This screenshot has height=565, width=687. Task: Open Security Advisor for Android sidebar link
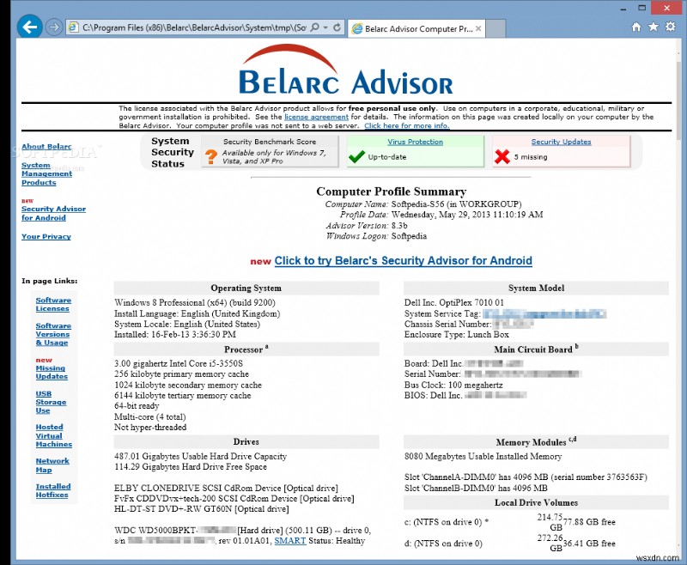pos(53,213)
